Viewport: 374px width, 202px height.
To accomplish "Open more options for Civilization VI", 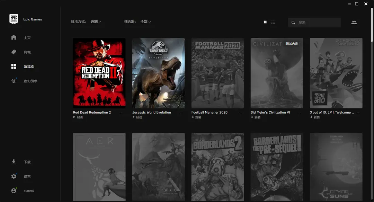I will (x=299, y=113).
